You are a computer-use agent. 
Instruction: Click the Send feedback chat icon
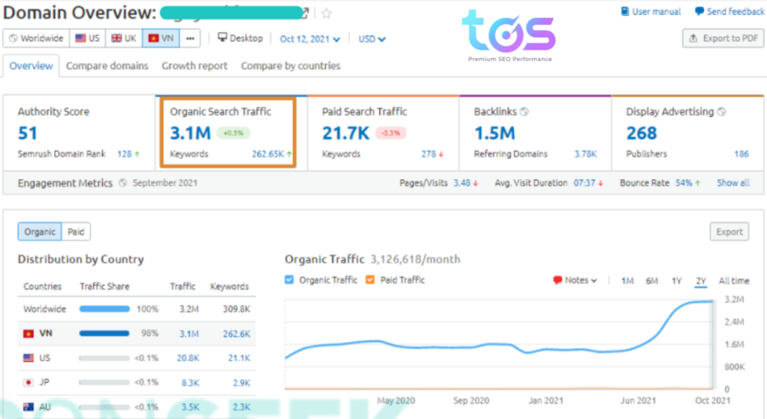[700, 12]
